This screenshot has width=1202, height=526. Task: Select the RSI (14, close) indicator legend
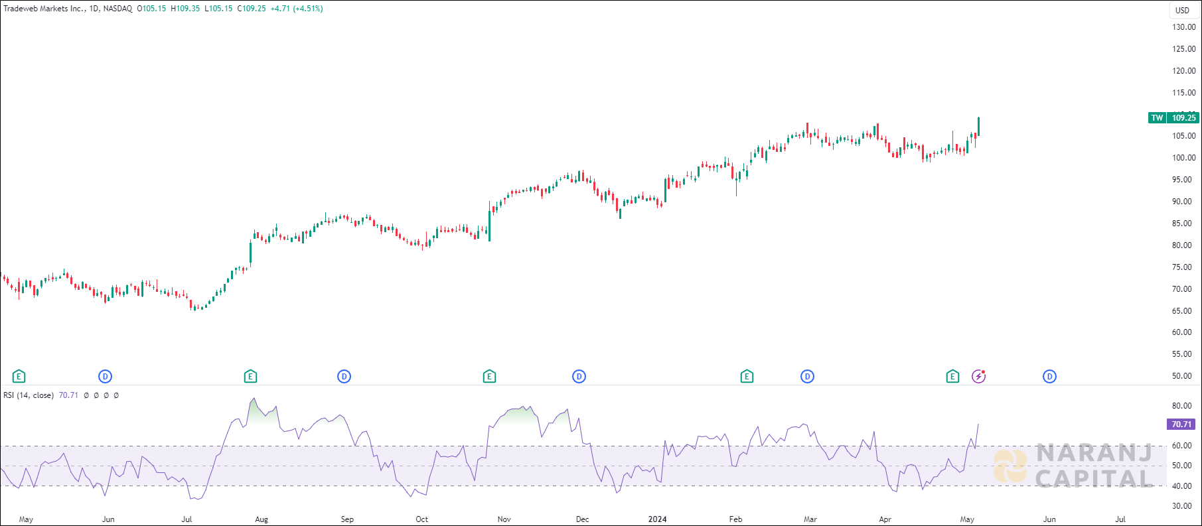pyautogui.click(x=29, y=395)
